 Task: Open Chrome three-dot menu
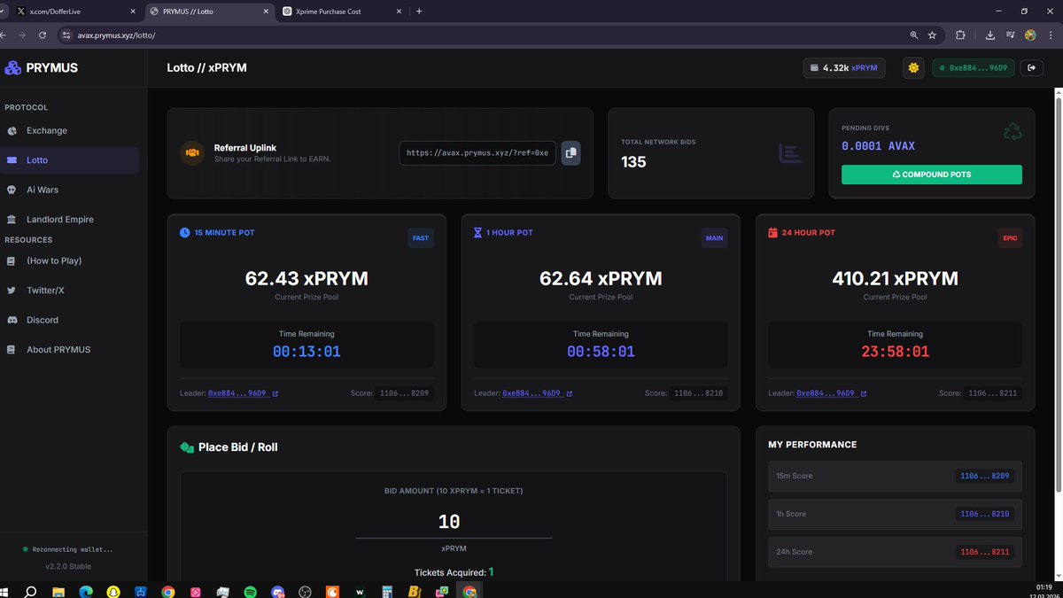click(1051, 35)
